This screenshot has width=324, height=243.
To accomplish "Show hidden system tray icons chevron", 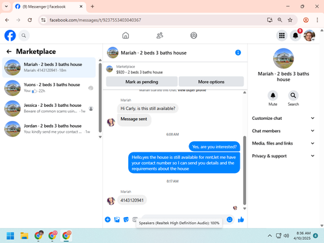I will pyautogui.click(x=270, y=236).
